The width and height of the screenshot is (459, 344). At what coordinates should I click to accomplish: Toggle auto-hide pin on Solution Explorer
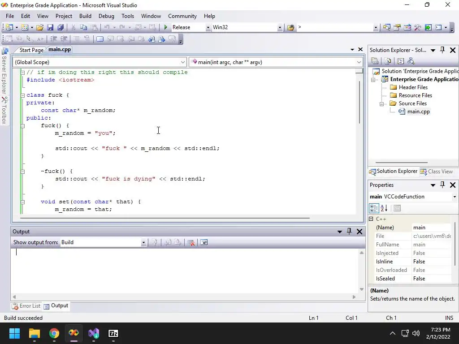[x=442, y=50]
